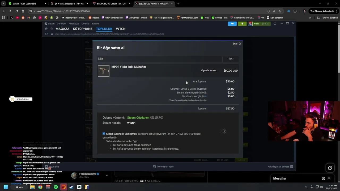Open Chrome apps grid in bookmarks bar

(3, 18)
